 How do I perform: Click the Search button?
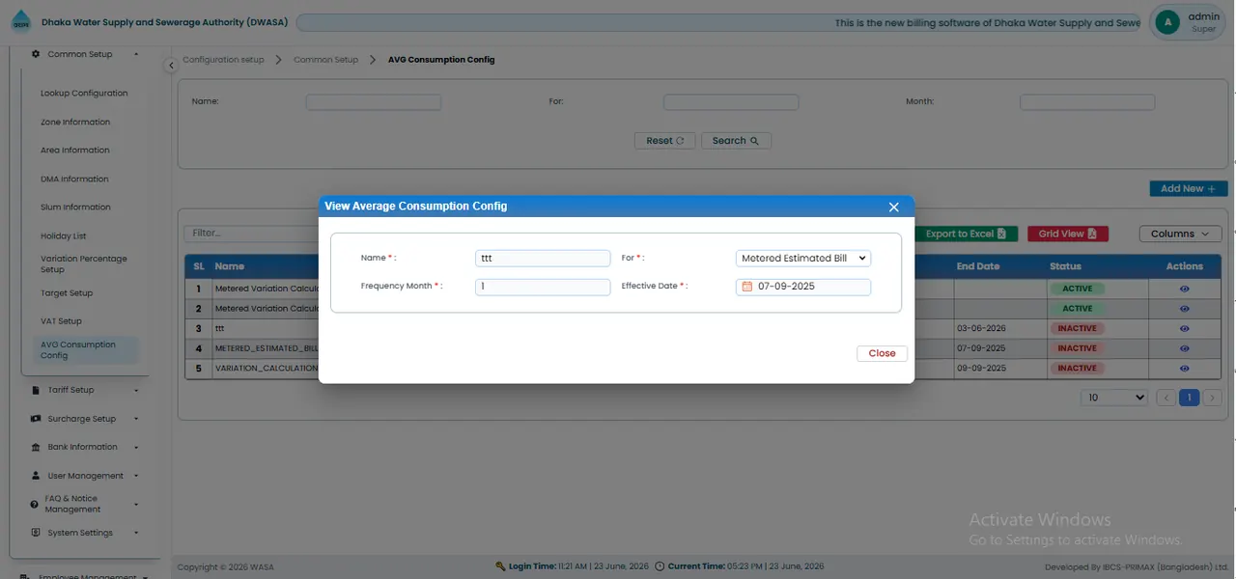[736, 141]
